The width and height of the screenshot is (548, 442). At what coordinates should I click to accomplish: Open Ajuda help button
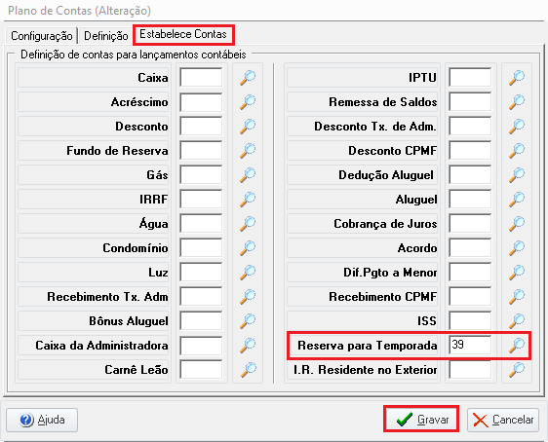coord(42,420)
